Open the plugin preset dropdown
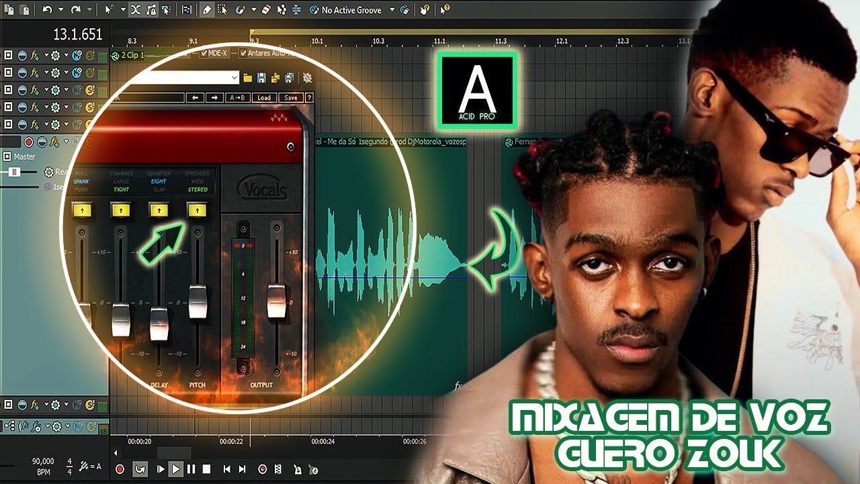 click(234, 78)
